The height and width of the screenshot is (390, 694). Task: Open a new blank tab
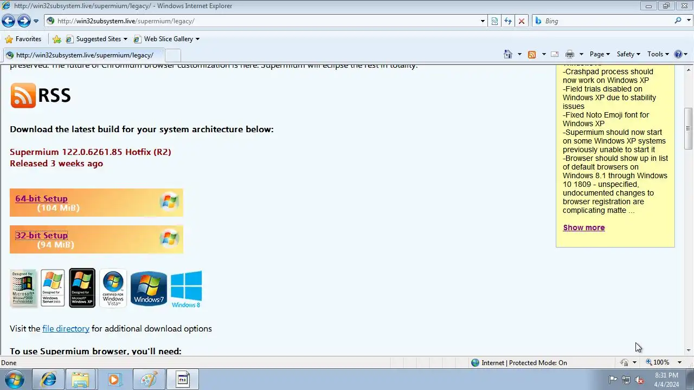coord(172,55)
